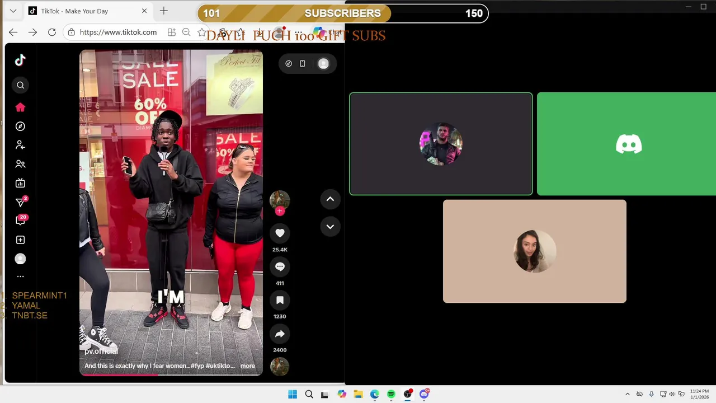Click the phone Get App icon
716x403 pixels.
point(303,64)
